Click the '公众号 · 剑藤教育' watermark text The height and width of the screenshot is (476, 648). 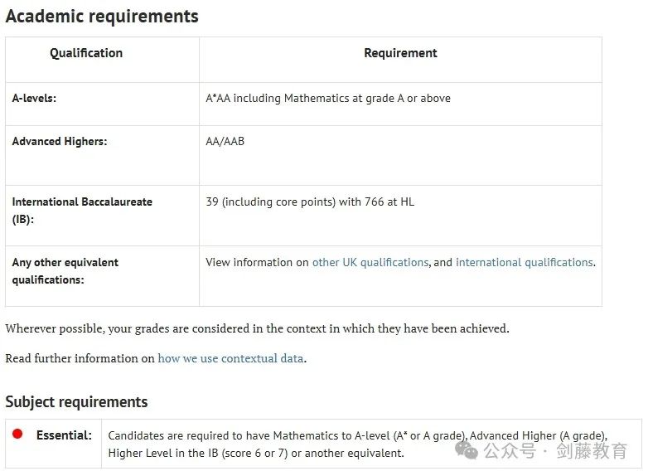(x=555, y=451)
